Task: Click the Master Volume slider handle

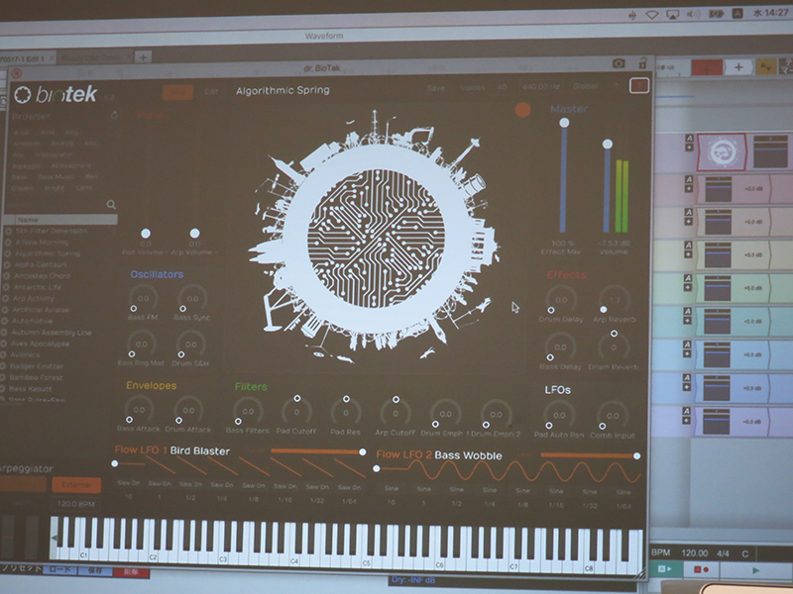Action: (607, 145)
